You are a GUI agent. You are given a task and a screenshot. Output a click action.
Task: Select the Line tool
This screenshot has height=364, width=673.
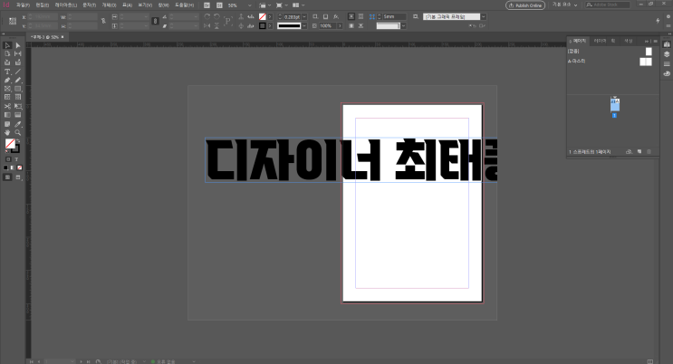[x=17, y=72]
